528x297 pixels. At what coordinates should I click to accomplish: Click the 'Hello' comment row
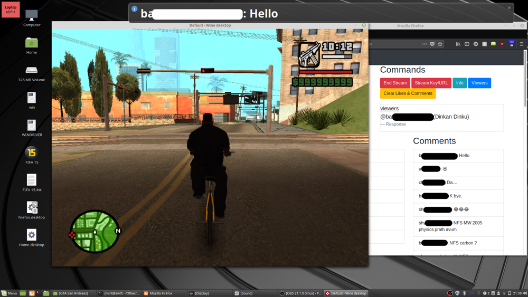click(458, 156)
